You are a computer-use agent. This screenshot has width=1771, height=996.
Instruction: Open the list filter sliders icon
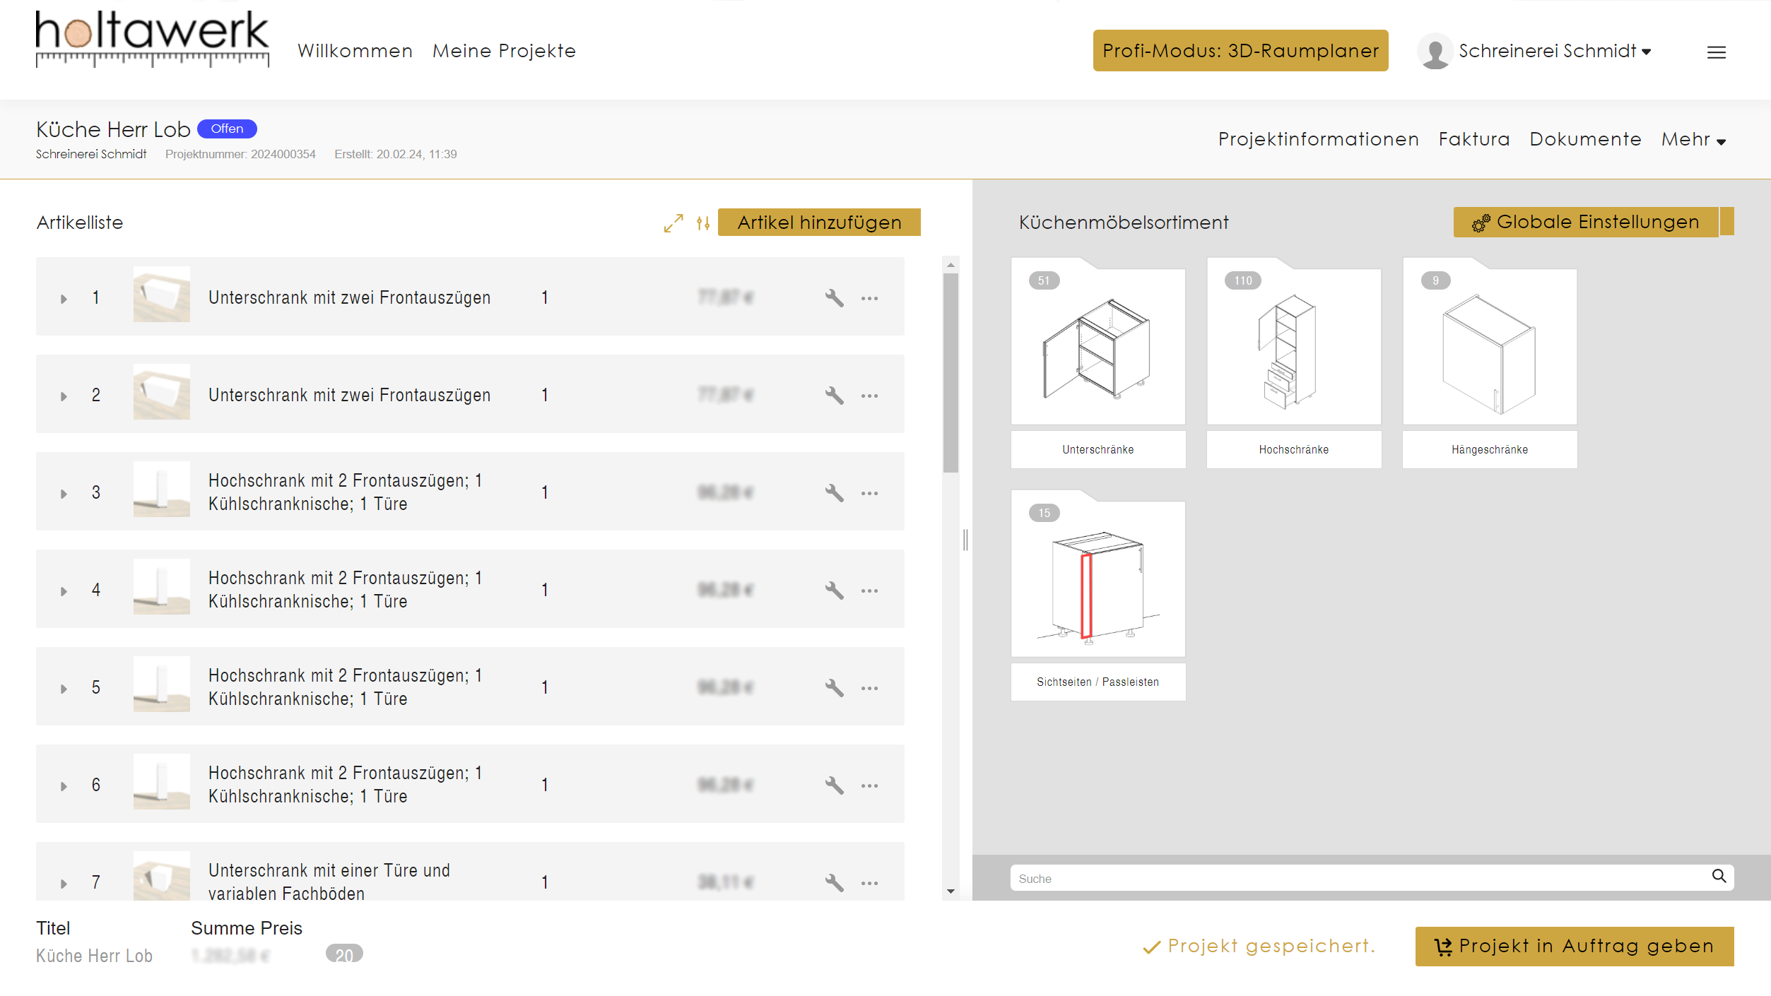pos(702,223)
